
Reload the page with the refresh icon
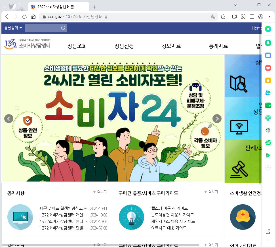[24, 17]
